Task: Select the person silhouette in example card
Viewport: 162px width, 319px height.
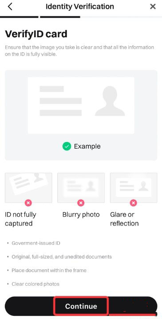Action: (x=110, y=101)
